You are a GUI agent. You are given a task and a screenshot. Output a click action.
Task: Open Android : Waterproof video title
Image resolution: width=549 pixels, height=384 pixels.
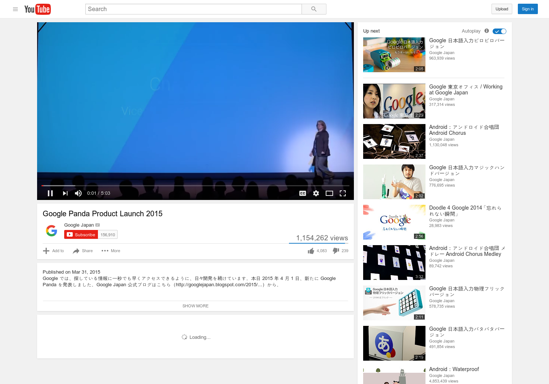click(454, 369)
